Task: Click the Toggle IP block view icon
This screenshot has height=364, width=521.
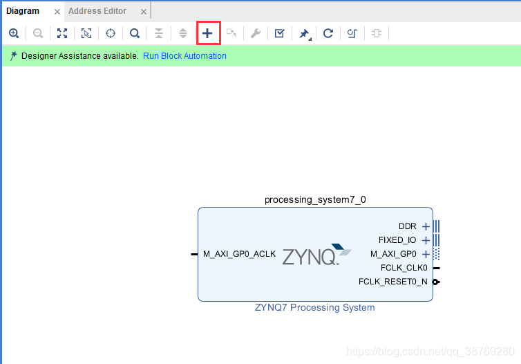Action: pyautogui.click(x=377, y=33)
